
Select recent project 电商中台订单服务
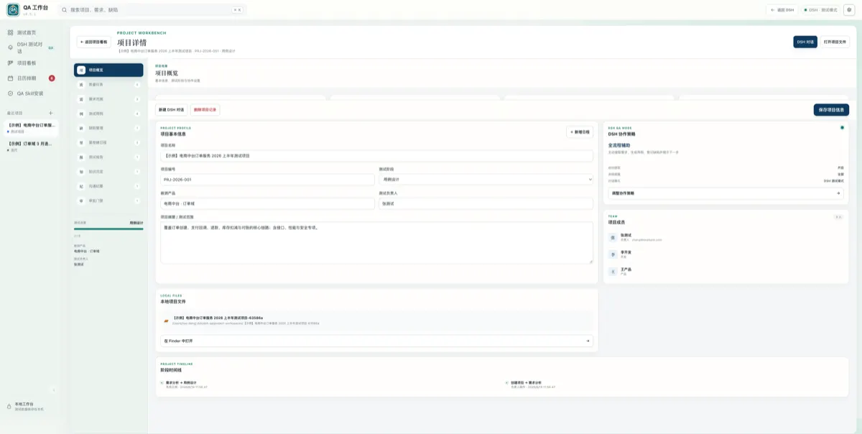[x=30, y=127]
